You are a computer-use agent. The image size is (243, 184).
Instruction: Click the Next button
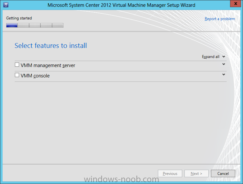196,173
